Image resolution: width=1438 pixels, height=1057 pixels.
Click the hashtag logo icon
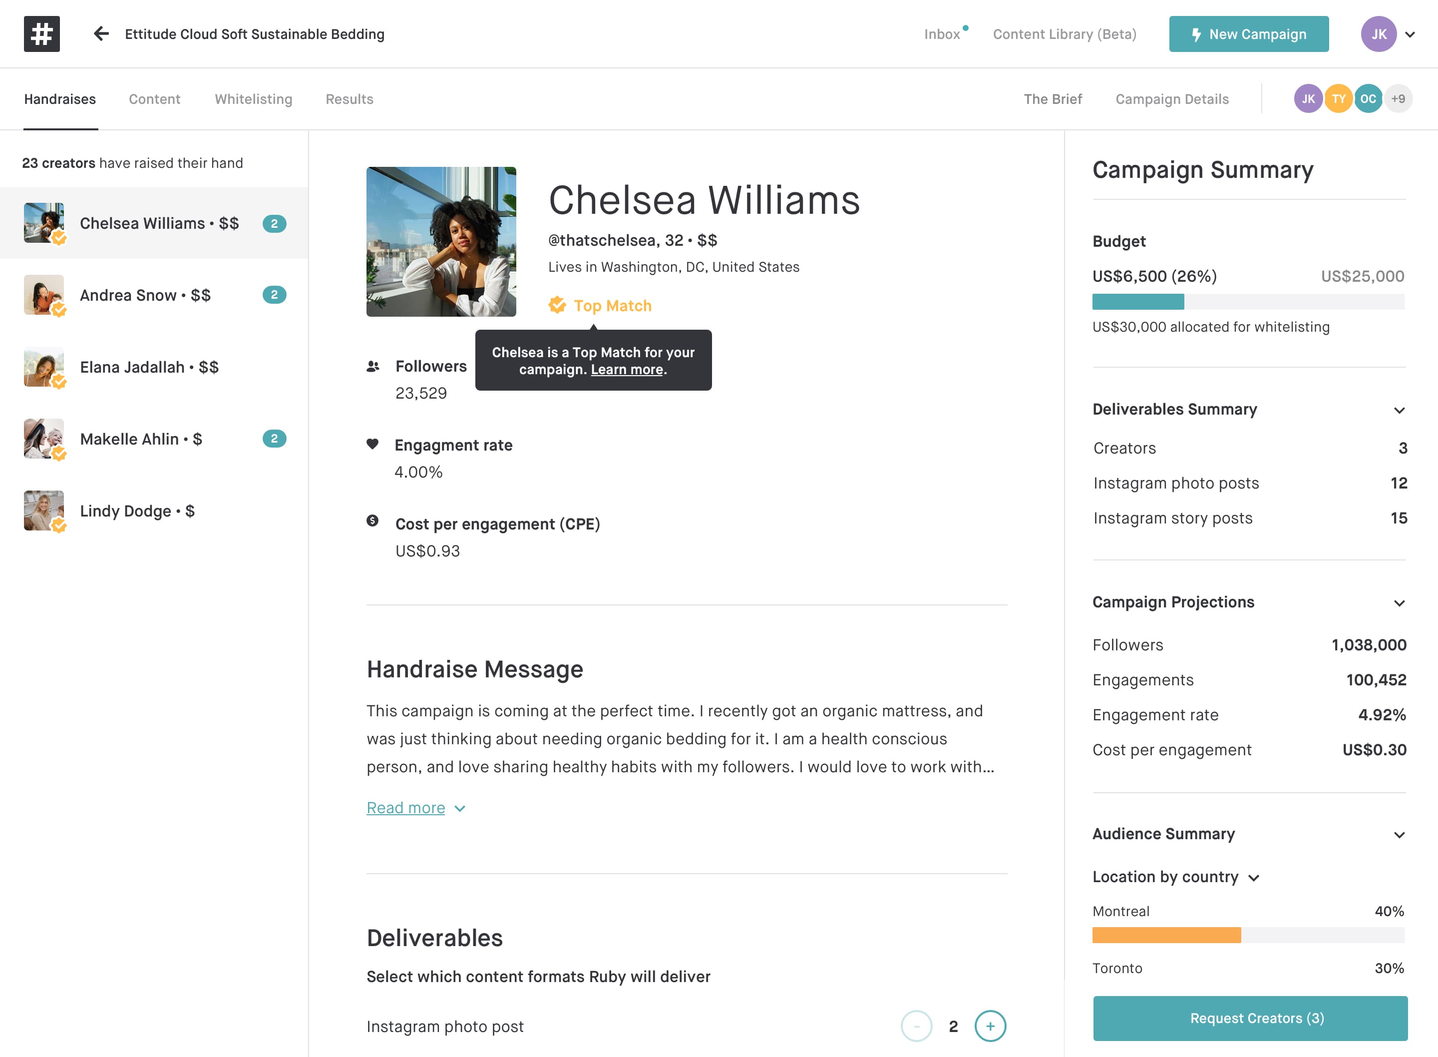(41, 34)
